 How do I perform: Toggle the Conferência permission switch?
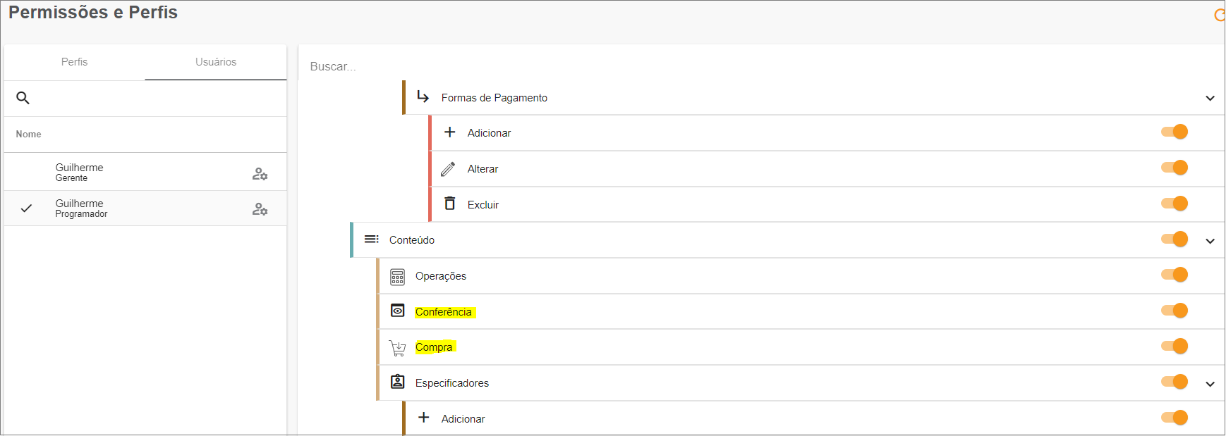[x=1175, y=311]
